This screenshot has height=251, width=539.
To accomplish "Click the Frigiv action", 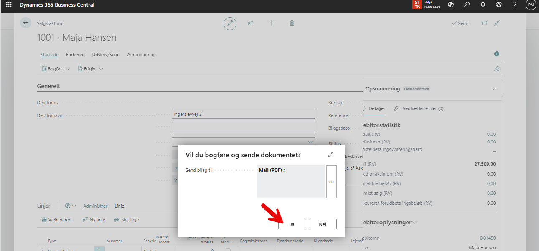I will pos(86,69).
